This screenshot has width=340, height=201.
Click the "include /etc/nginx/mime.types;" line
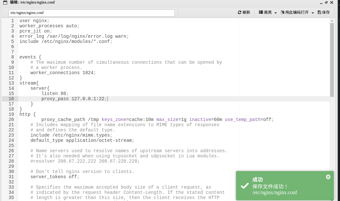coord(71,135)
